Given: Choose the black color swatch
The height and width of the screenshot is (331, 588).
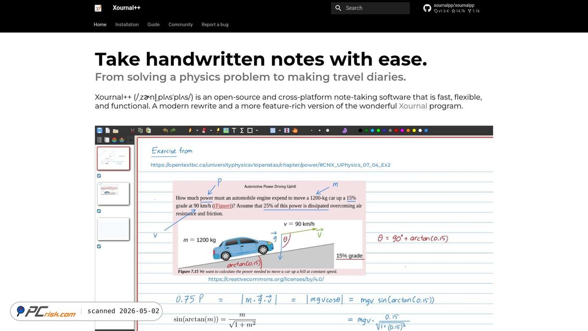Looking at the screenshot, I should tap(360, 130).
